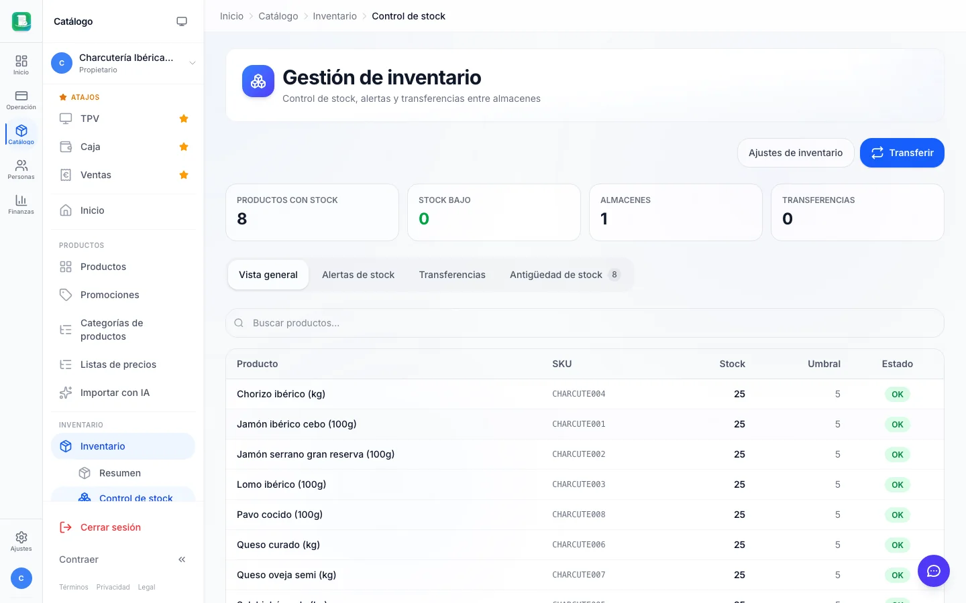Open Categorías de productos
This screenshot has height=603, width=966.
(123, 330)
